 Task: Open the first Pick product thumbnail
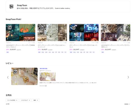point(21,33)
